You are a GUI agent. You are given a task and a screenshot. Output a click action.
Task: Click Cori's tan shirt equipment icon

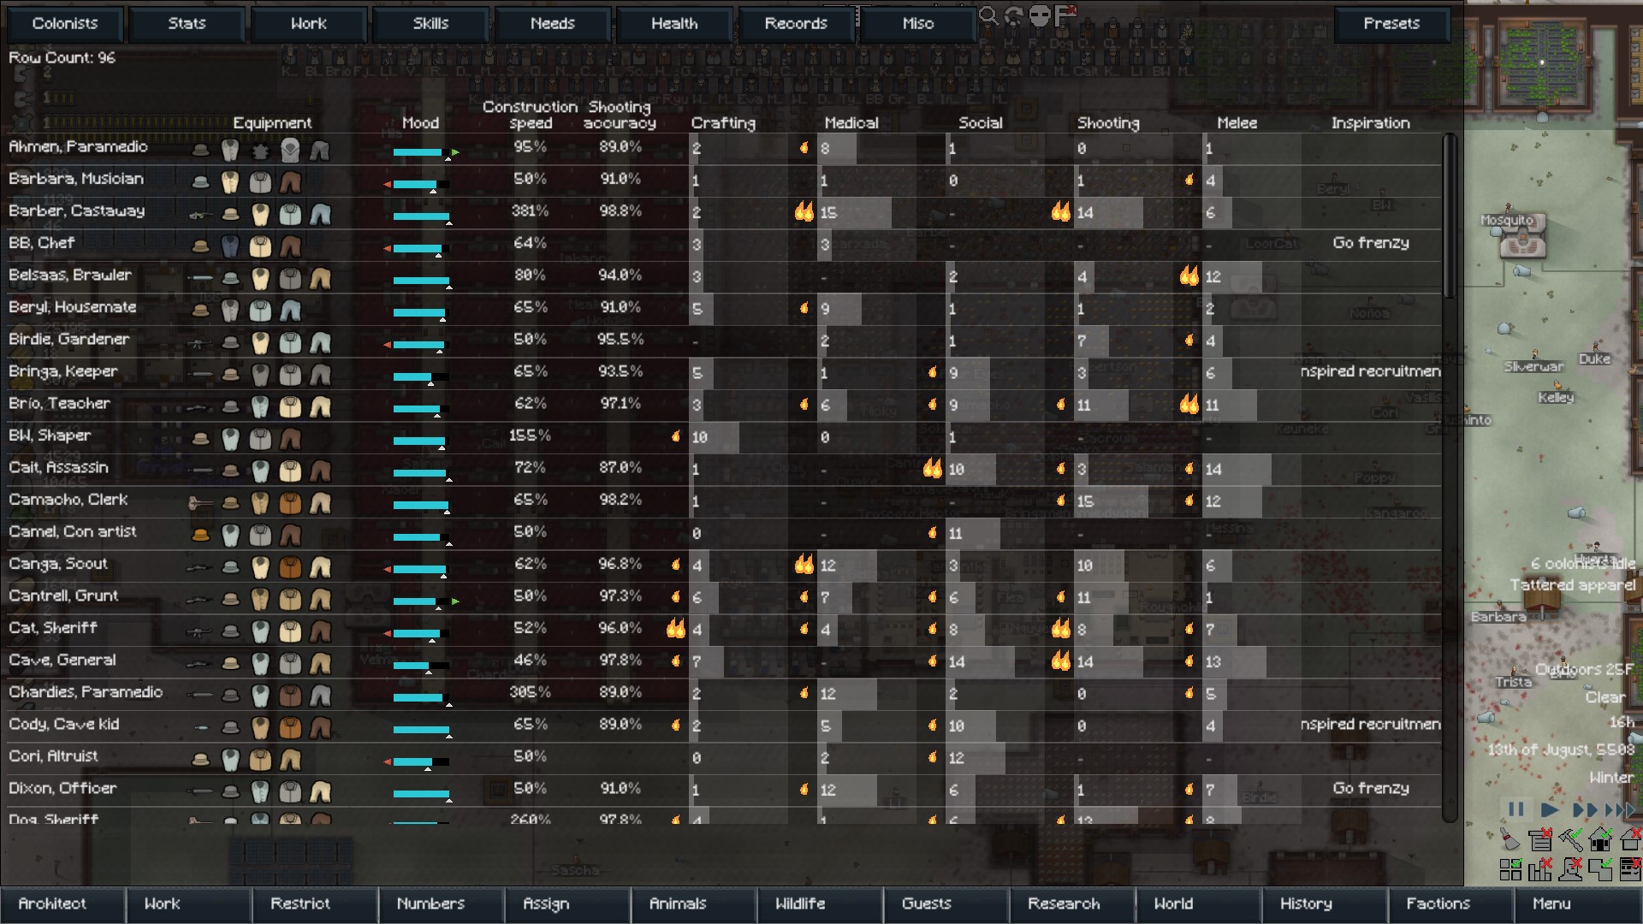click(260, 760)
